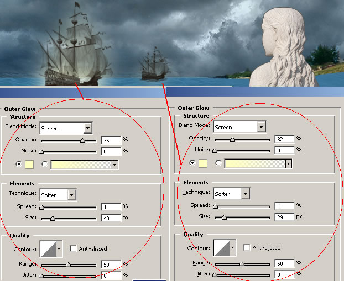Click the Jitter slider handle in right panel

tap(215, 274)
